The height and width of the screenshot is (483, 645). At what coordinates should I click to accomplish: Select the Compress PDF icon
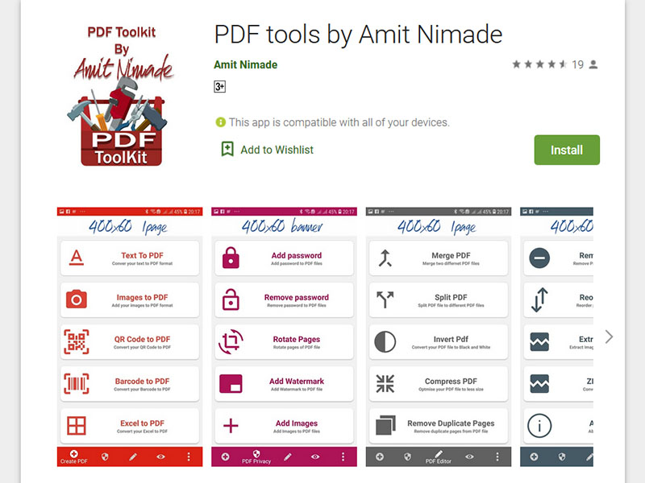click(x=385, y=384)
